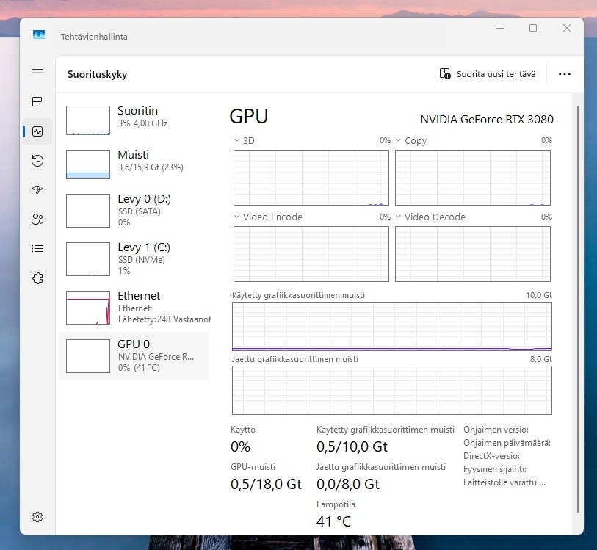Click the Copy engine usage graph

(x=472, y=178)
